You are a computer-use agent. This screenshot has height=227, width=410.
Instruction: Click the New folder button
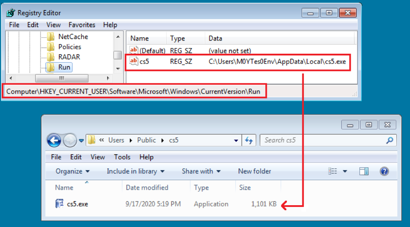[254, 172]
